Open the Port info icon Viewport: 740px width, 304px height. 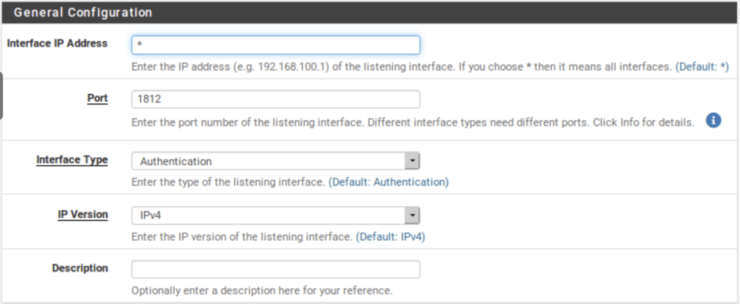[x=713, y=121]
